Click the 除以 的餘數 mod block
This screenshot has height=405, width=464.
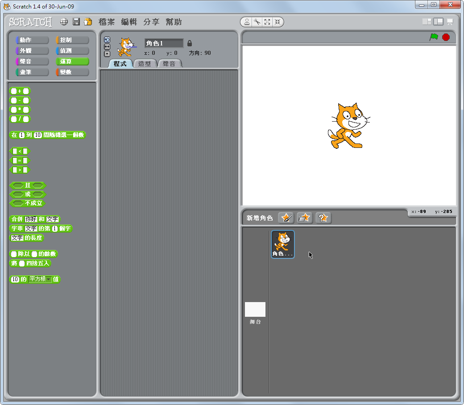coord(33,254)
